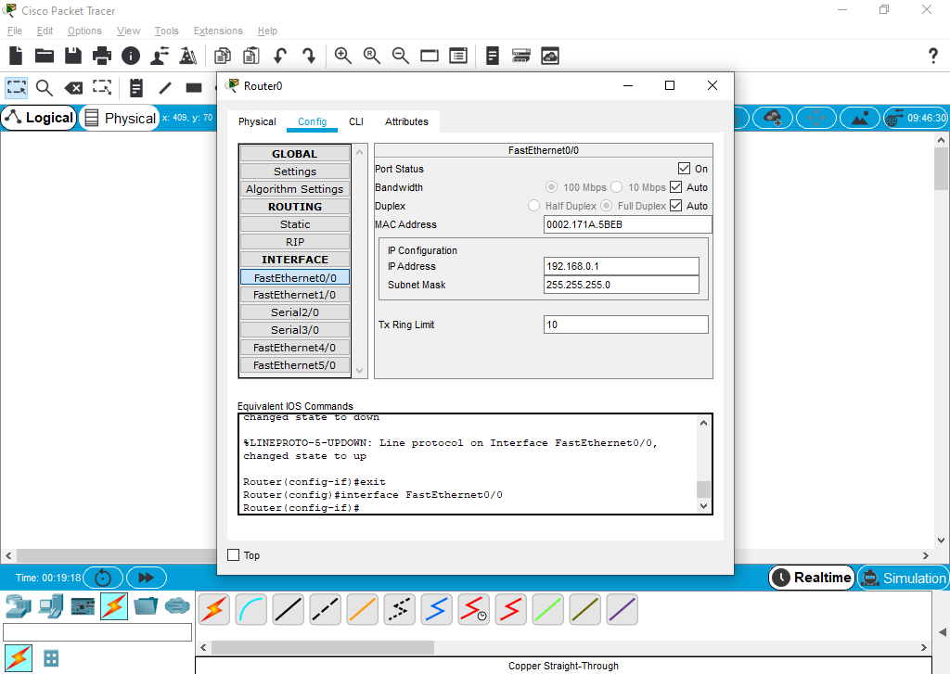
Task: Save the project with the floppy icon
Action: point(73,56)
